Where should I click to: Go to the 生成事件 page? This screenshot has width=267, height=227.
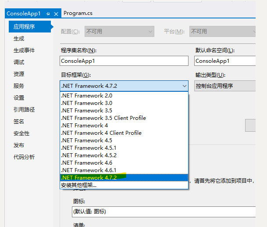pos(24,50)
